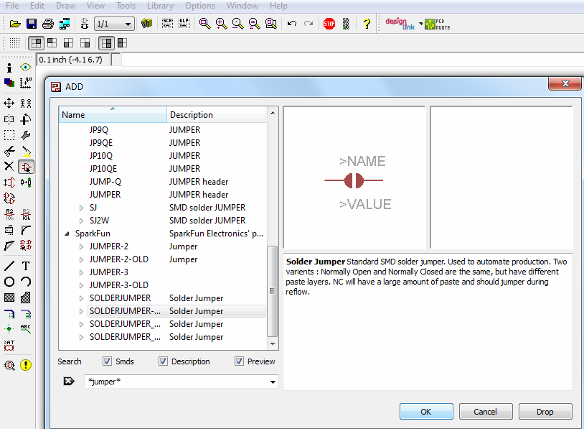Uncheck the Preview checkbox
The width and height of the screenshot is (584, 429).
point(239,361)
